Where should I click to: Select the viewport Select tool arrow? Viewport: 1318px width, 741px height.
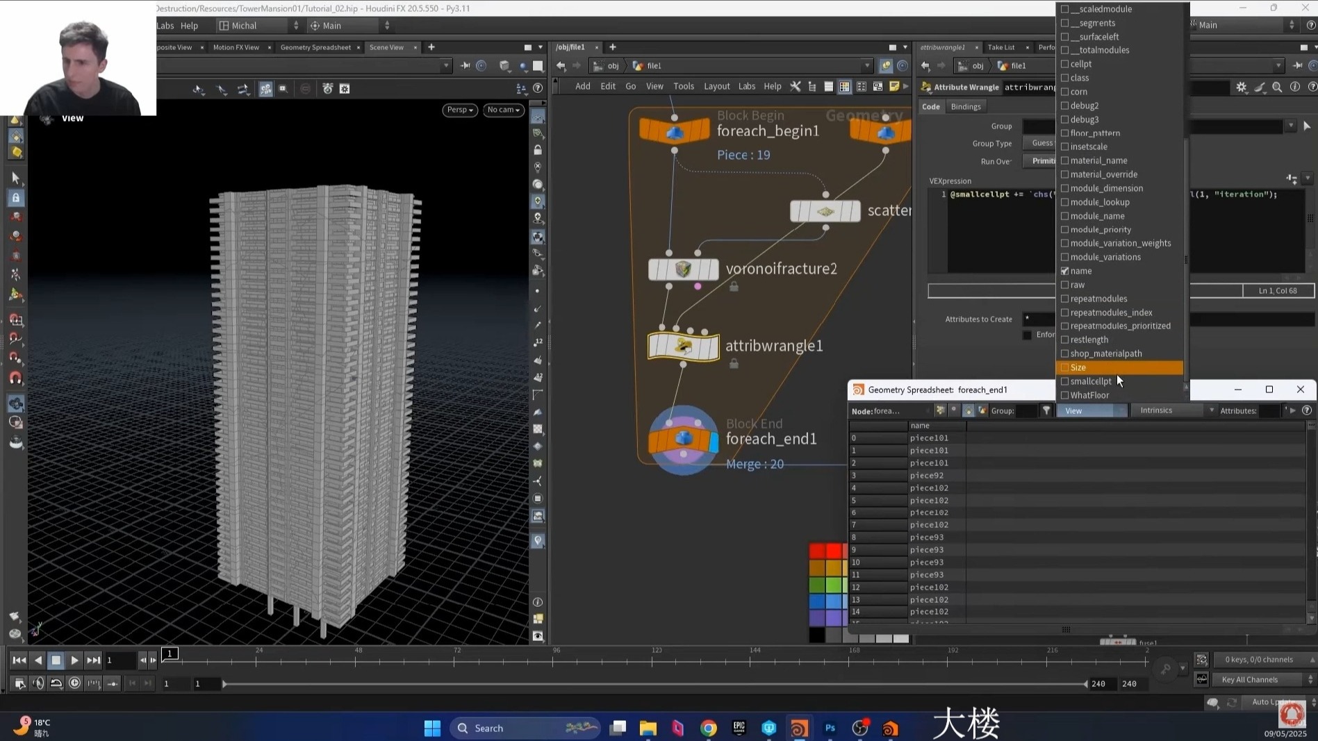point(15,178)
